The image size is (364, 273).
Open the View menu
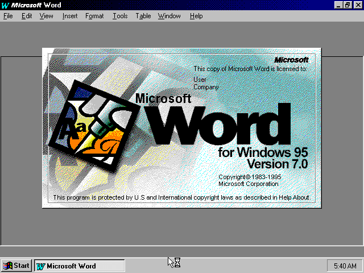click(x=46, y=16)
